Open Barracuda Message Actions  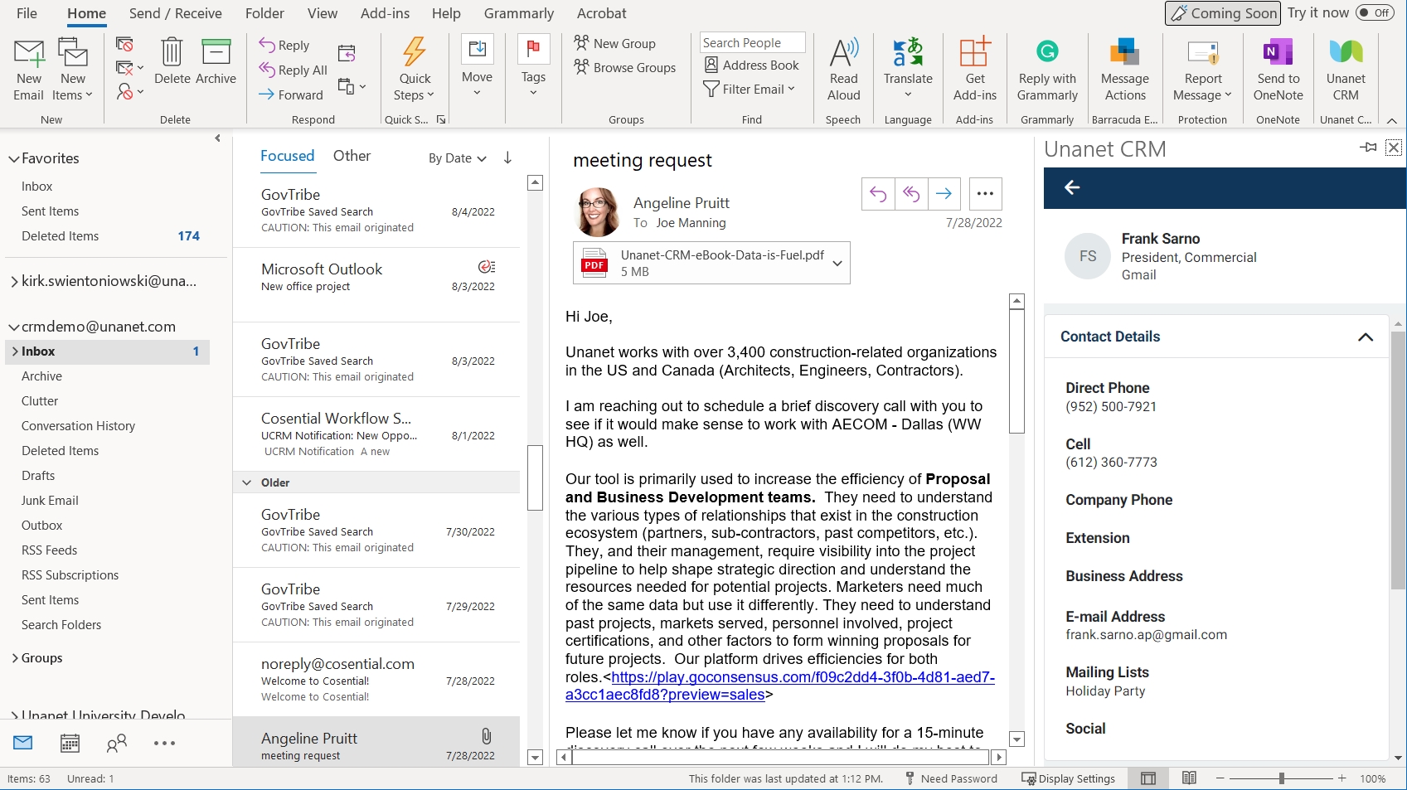click(x=1124, y=70)
